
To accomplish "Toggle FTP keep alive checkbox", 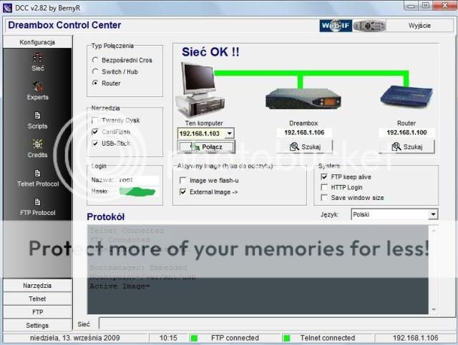I will [324, 176].
